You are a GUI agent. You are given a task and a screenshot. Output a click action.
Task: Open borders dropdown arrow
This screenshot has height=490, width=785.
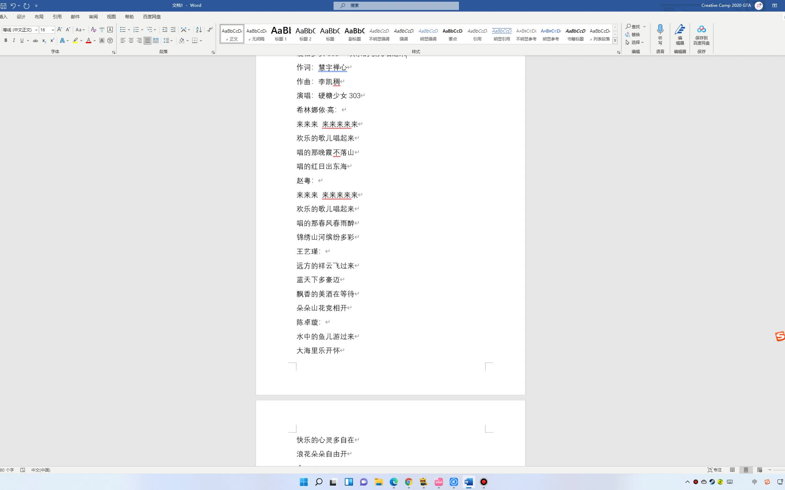coord(201,40)
